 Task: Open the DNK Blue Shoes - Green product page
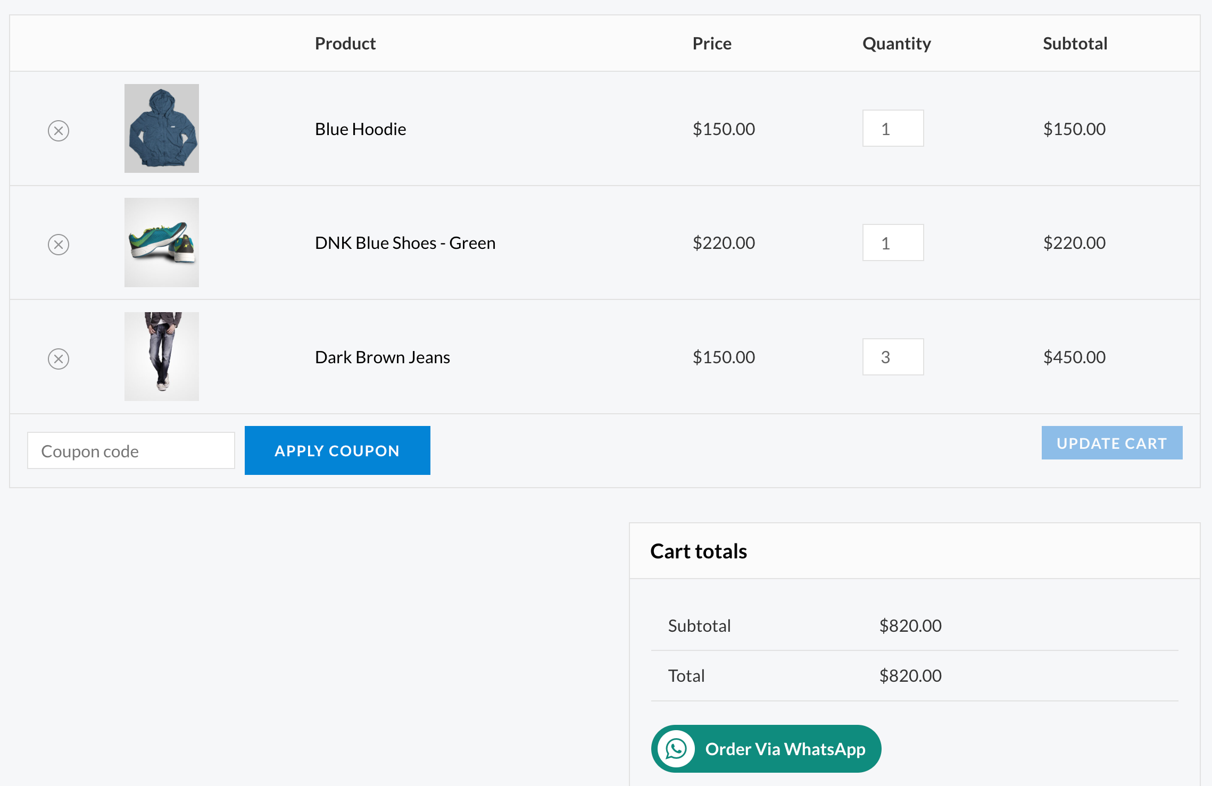pyautogui.click(x=405, y=243)
